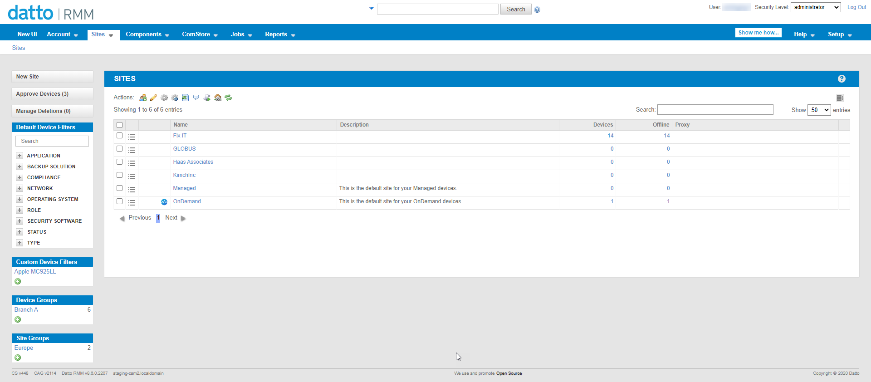The image size is (871, 382).
Task: Click the scroll with play arrow icon
Action: click(207, 98)
